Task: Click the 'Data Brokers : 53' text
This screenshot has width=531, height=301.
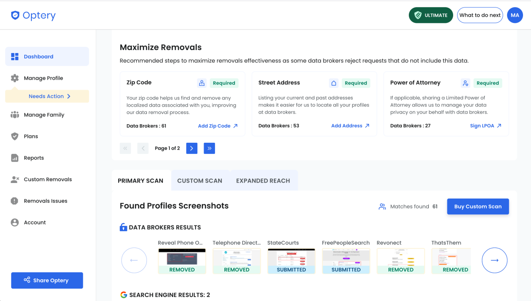Action: (279, 126)
